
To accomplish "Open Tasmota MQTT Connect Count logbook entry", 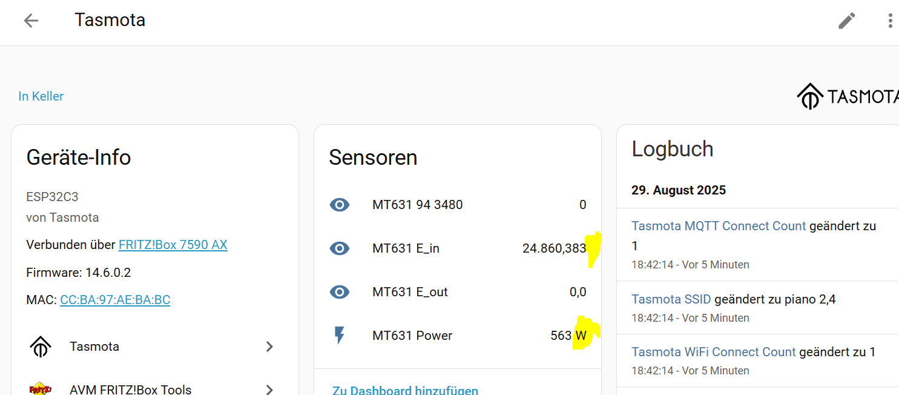I will 719,226.
